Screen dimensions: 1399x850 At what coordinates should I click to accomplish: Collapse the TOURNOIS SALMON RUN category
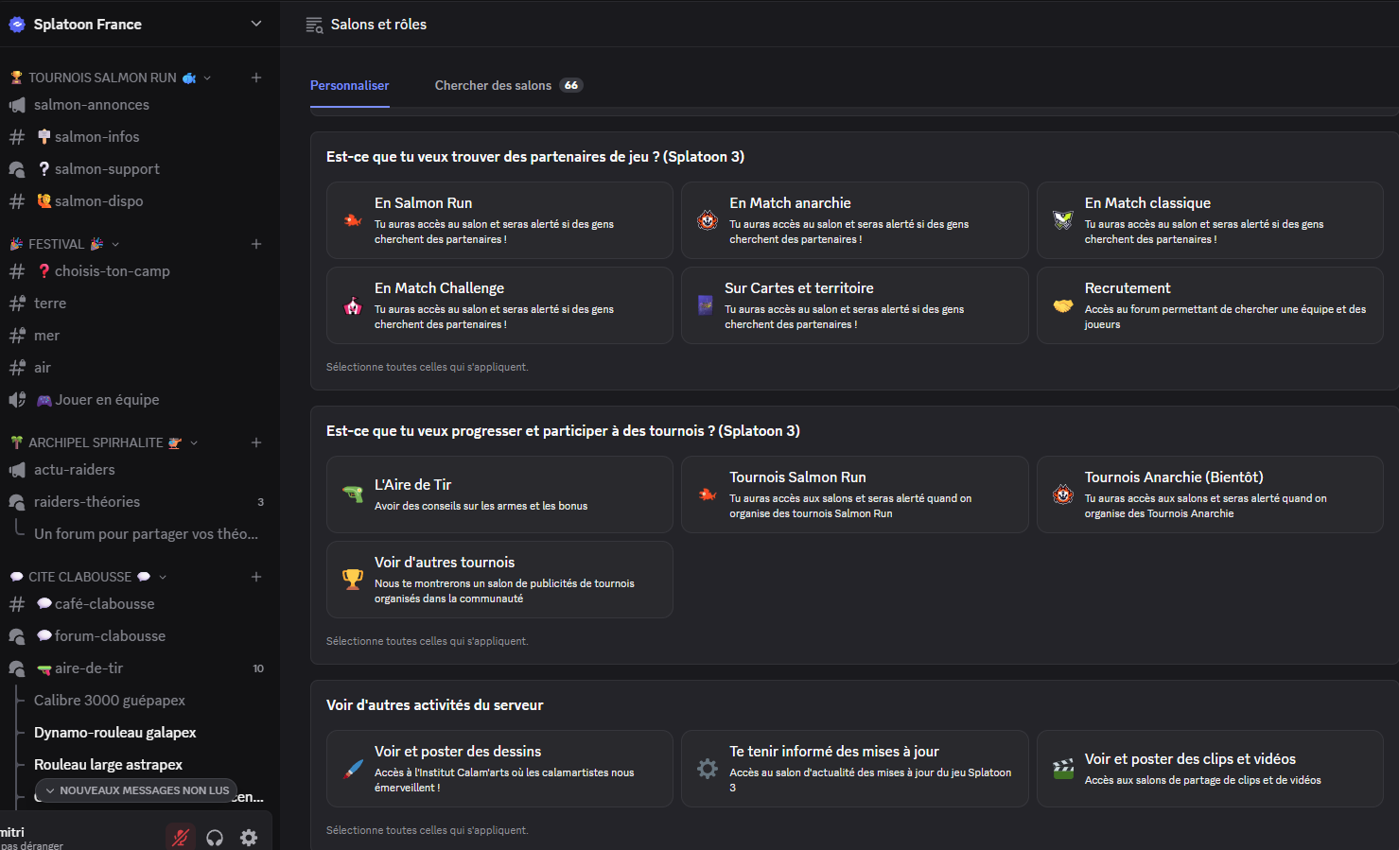[111, 78]
